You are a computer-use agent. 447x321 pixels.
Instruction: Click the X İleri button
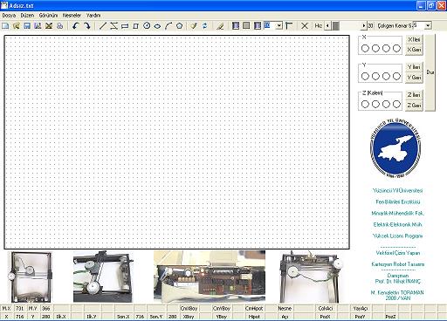click(414, 39)
